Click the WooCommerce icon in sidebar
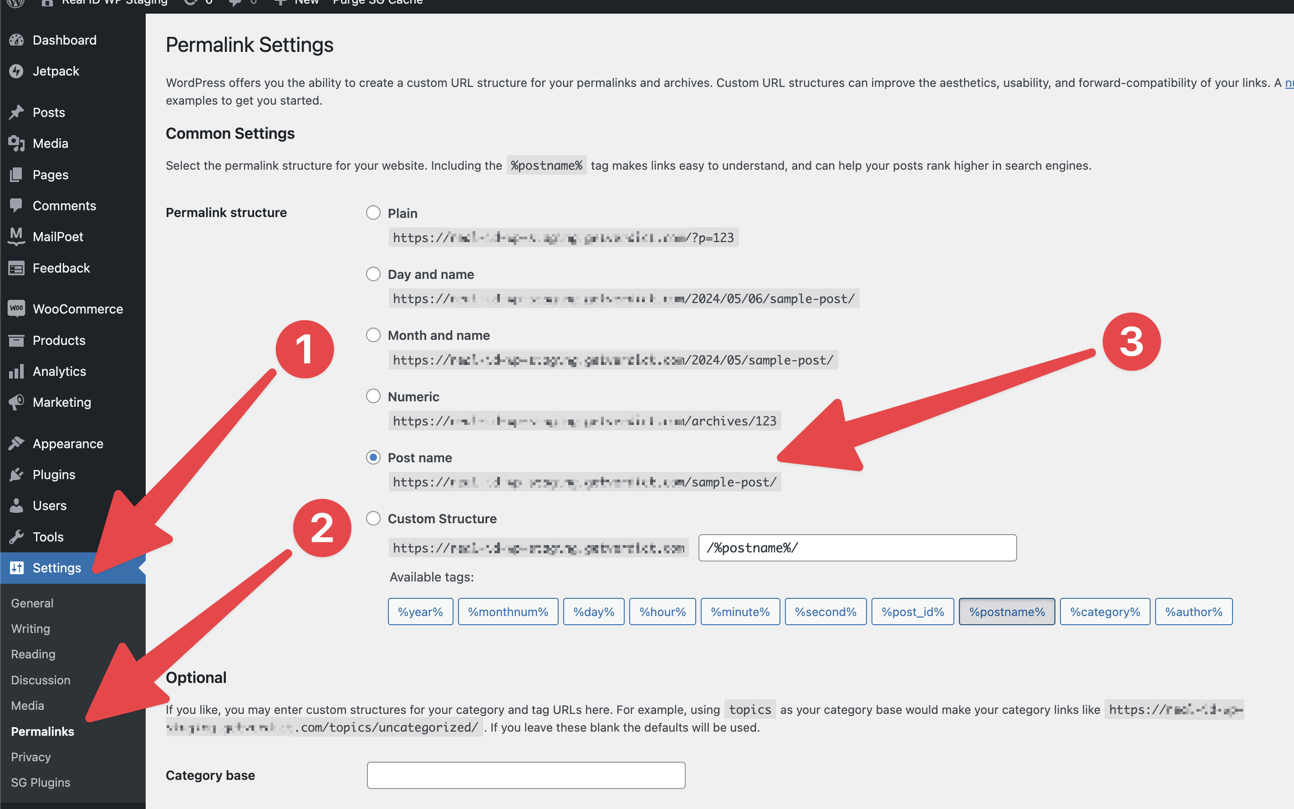 tap(16, 308)
